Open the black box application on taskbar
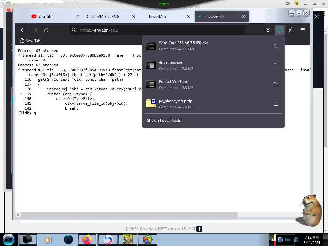Screen dimensions: 328x246 point(28,240)
